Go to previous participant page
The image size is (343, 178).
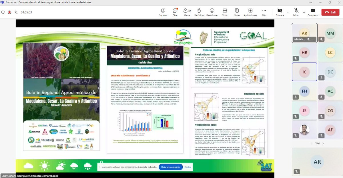(x=312, y=143)
